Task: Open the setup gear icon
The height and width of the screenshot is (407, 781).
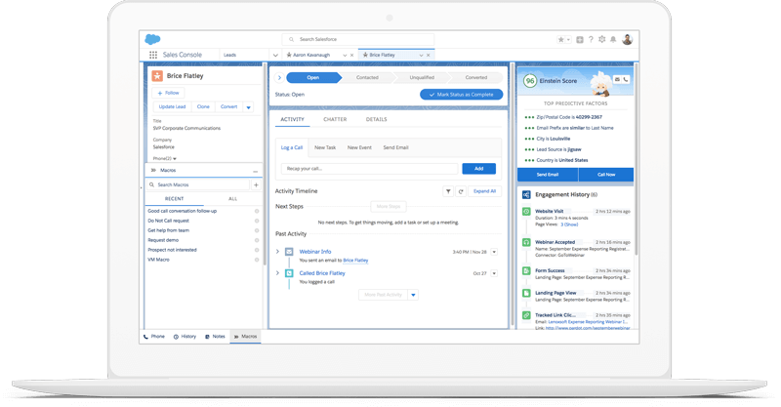Action: click(602, 40)
